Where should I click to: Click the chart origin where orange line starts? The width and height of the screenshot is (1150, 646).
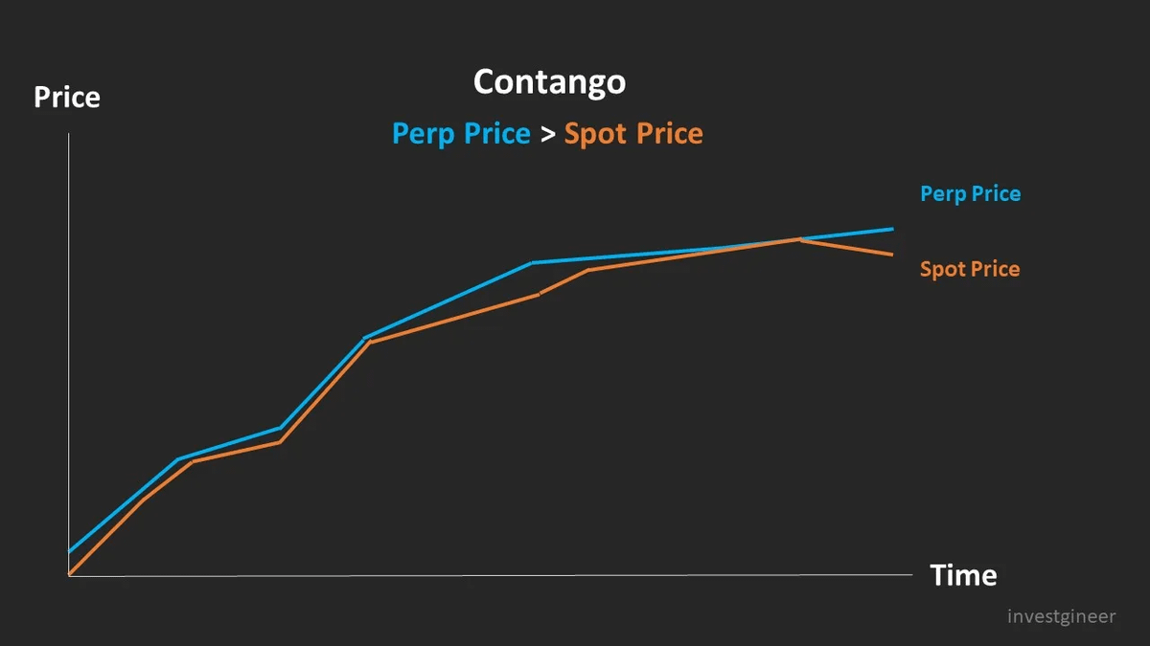pyautogui.click(x=70, y=574)
